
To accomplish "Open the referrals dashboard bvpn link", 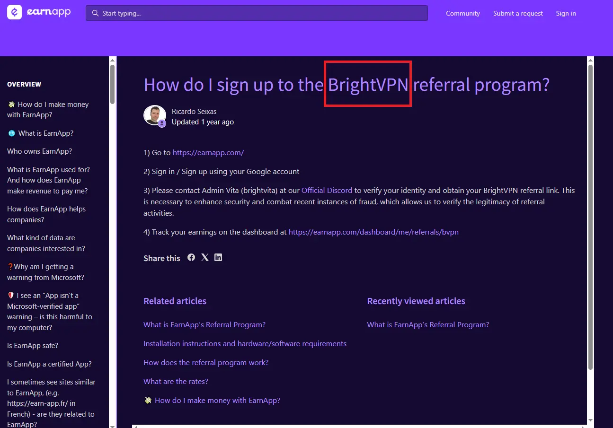I will point(373,232).
